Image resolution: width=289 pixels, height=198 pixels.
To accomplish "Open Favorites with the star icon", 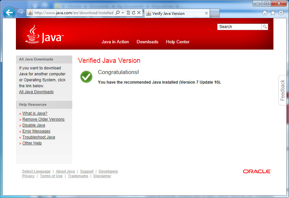I will tap(272, 13).
